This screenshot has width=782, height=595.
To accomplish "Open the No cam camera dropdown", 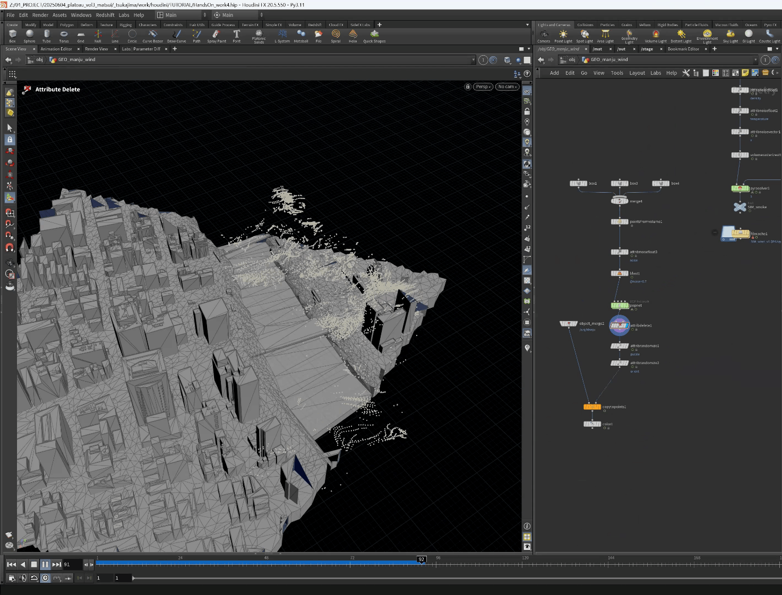I will coord(508,87).
